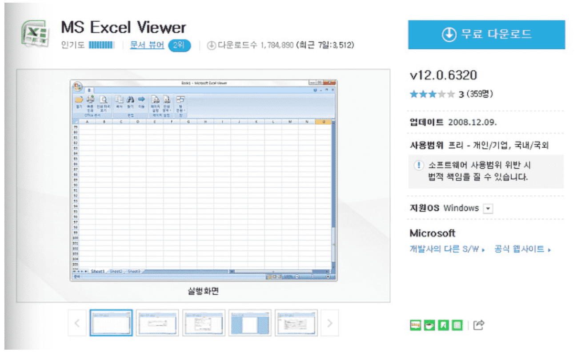Click the free download button
The height and width of the screenshot is (355, 585).
pyautogui.click(x=486, y=35)
